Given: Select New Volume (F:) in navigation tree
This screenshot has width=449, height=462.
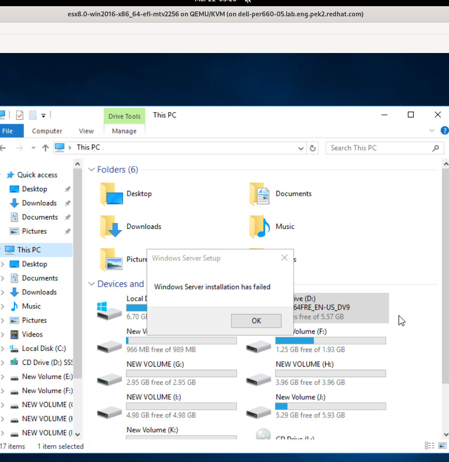Looking at the screenshot, I should pos(47,391).
